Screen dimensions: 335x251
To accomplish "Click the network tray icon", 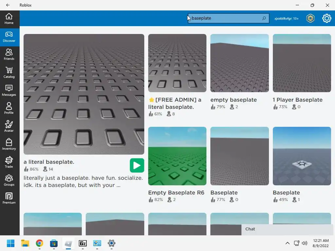I will (296, 243).
